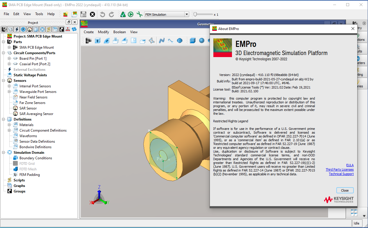
Task: Click the XYZ axis orientation gizmo
Action: tap(99, 196)
